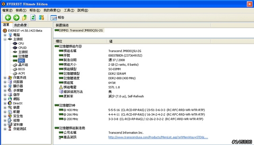Open the 說明(H) menu
This screenshot has height=145, width=254.
tap(83, 10)
